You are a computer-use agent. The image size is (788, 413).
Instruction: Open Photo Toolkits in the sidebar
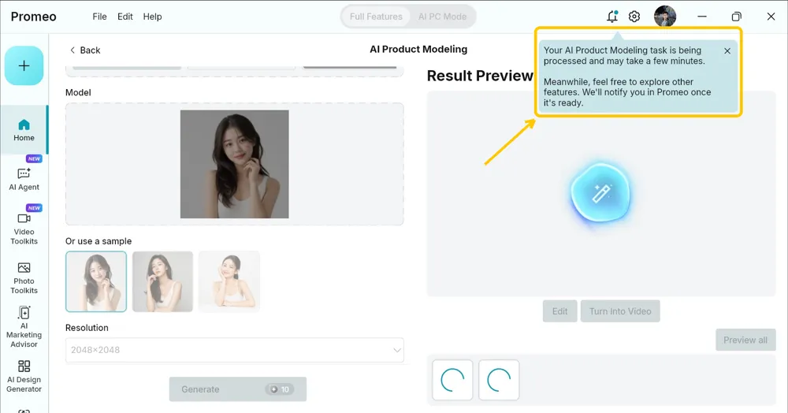[x=24, y=277]
